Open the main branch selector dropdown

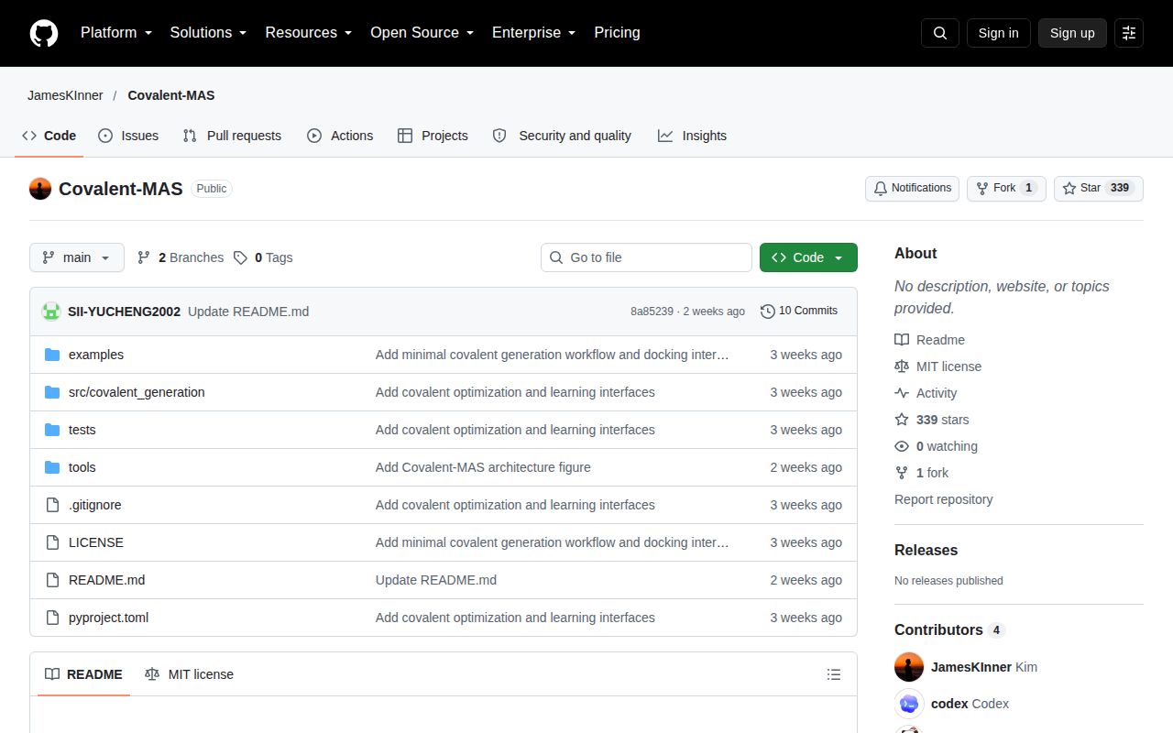[x=76, y=257]
